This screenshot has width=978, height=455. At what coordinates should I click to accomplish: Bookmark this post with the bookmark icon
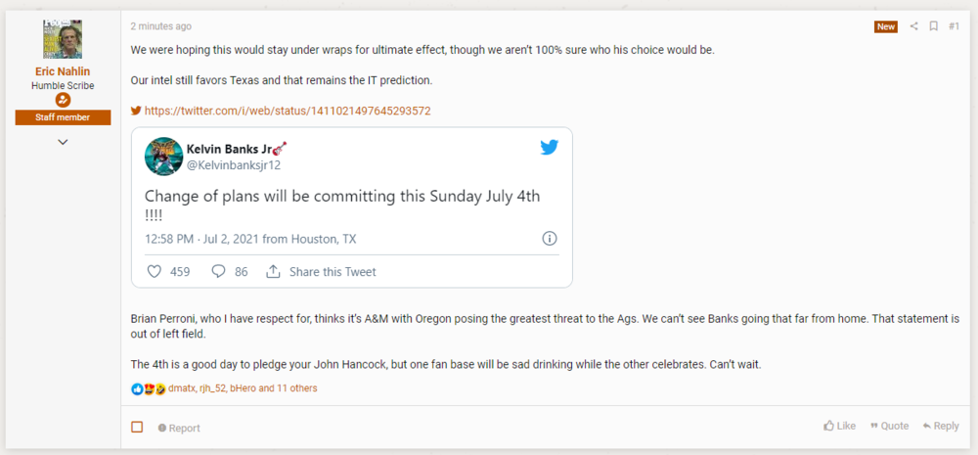click(934, 26)
